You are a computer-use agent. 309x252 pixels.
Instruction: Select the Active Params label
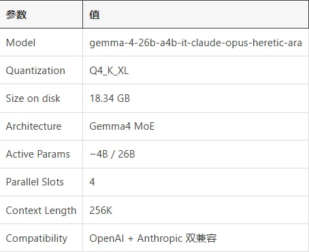[38, 154]
